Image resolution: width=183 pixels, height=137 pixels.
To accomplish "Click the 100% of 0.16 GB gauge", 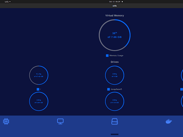I will click(x=115, y=101).
